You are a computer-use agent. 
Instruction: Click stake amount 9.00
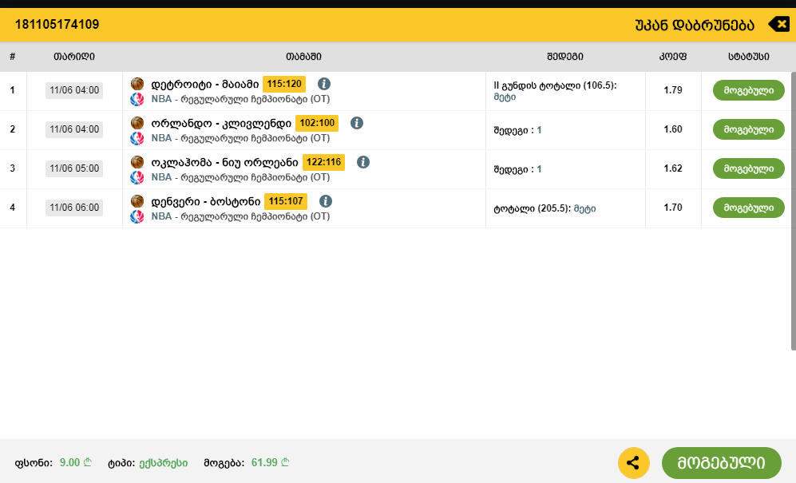pyautogui.click(x=75, y=463)
